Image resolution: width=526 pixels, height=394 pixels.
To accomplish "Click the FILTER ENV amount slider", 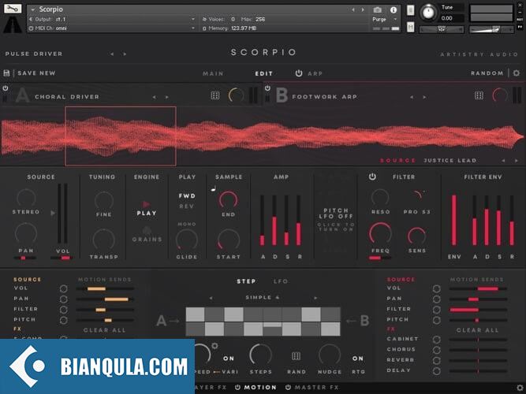I will coord(454,221).
